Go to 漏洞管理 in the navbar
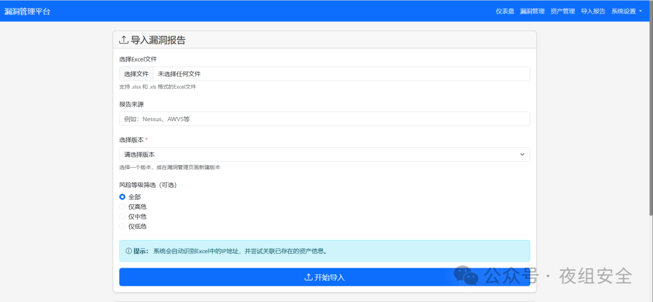The height and width of the screenshot is (302, 653). pos(532,11)
